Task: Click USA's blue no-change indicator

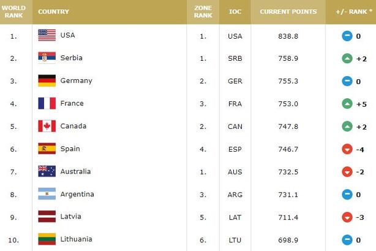Action: point(347,36)
